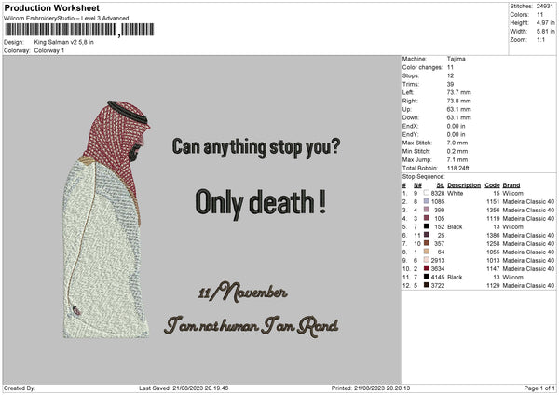Select the 'Can anything stop you?' lettering
The width and height of the screenshot is (559, 395).
pos(256,147)
